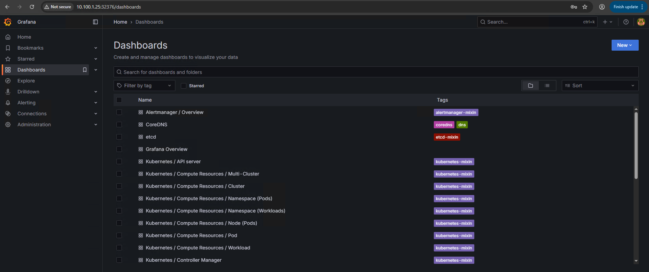Select the CoreDNS dashboard checkbox

tap(119, 125)
